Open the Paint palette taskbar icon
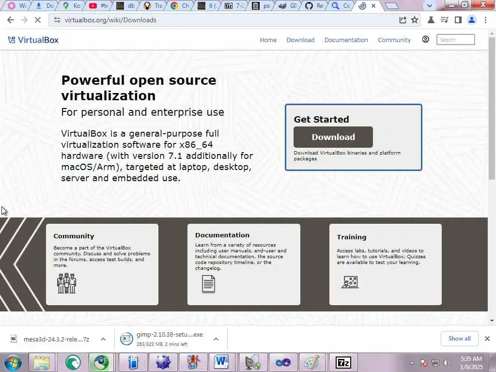This screenshot has width=496, height=372. (311, 362)
